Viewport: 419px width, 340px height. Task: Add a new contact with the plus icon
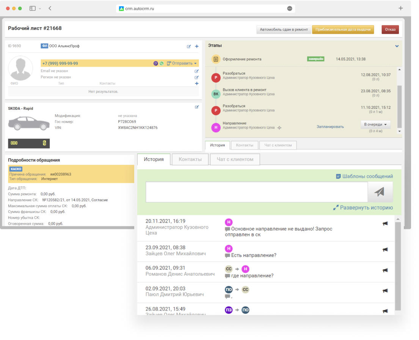(197, 83)
